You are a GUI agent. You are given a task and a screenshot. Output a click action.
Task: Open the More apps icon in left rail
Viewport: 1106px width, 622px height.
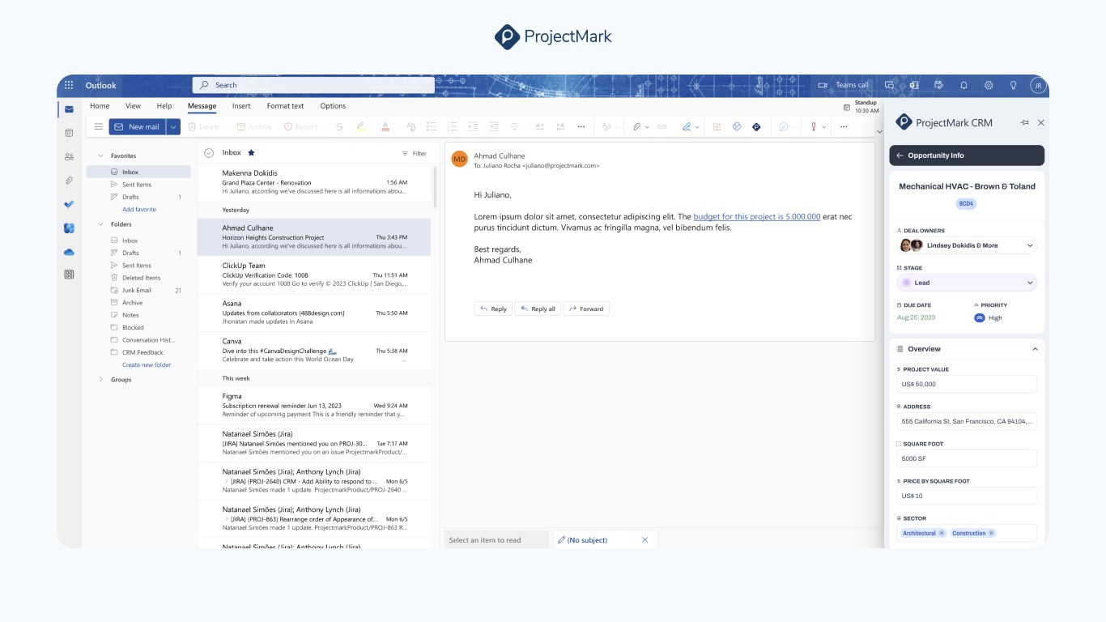[x=69, y=275]
